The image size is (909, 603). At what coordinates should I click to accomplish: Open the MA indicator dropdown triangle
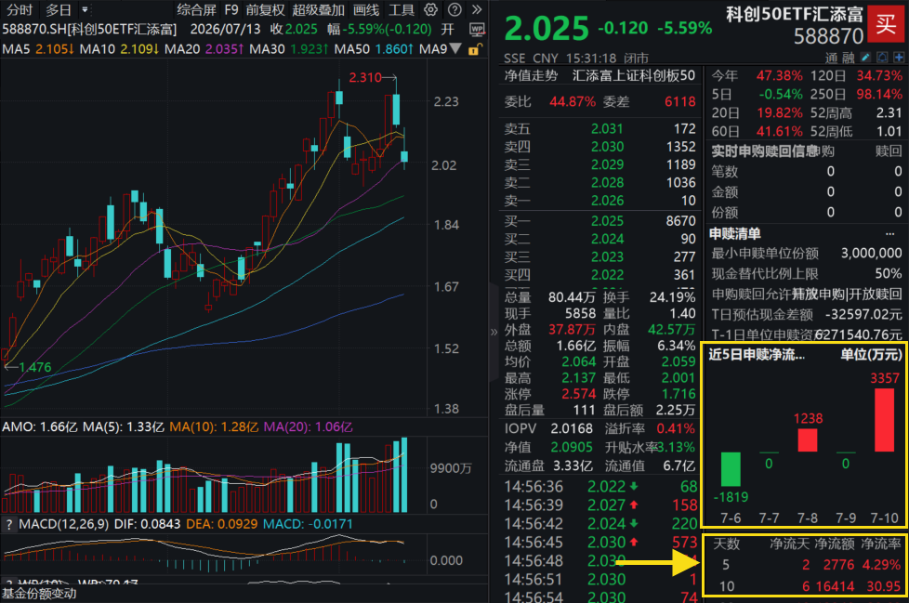[x=455, y=48]
